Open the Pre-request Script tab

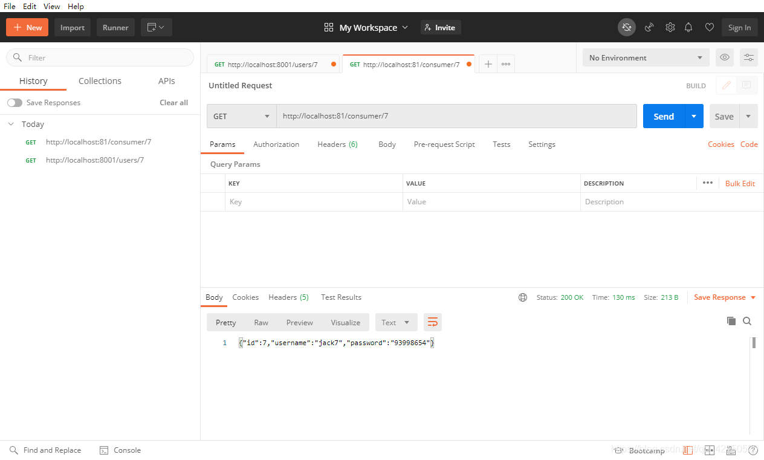pos(444,144)
